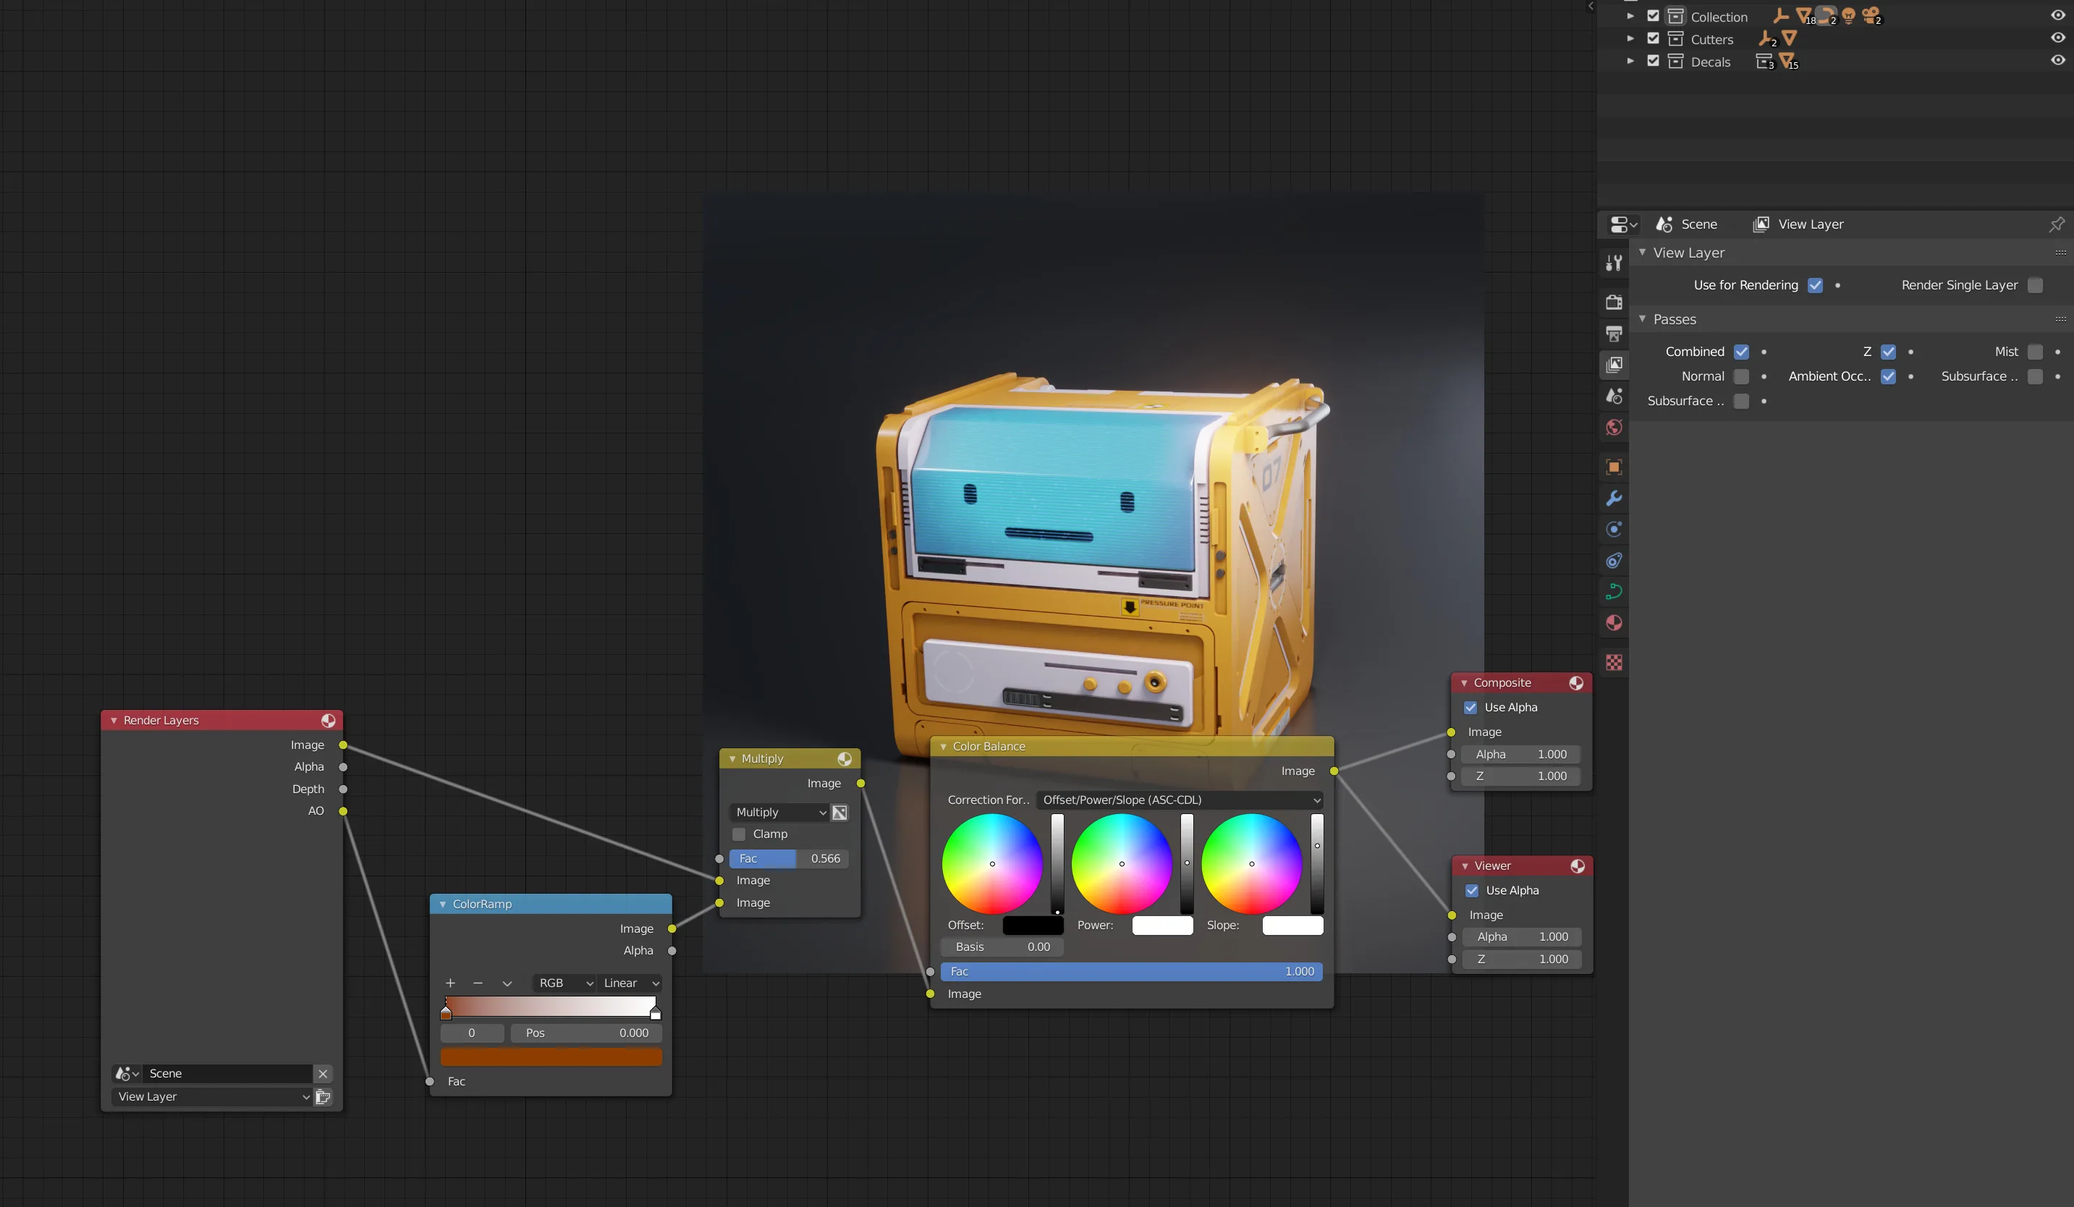Open the View Layer properties tab

(1613, 365)
